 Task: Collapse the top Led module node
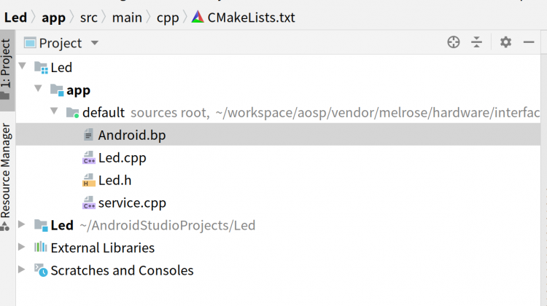pos(23,67)
